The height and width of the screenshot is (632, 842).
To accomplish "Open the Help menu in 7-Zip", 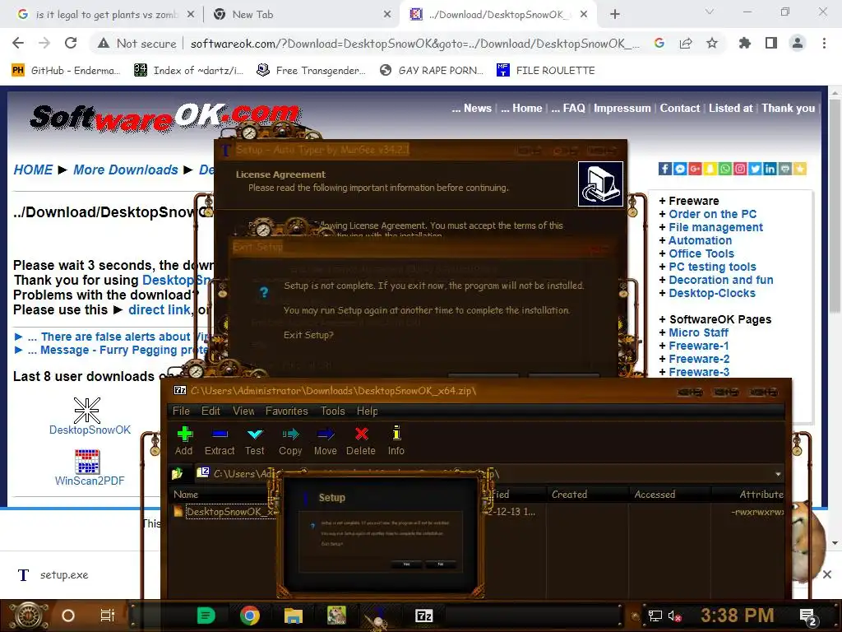I will click(x=368, y=411).
